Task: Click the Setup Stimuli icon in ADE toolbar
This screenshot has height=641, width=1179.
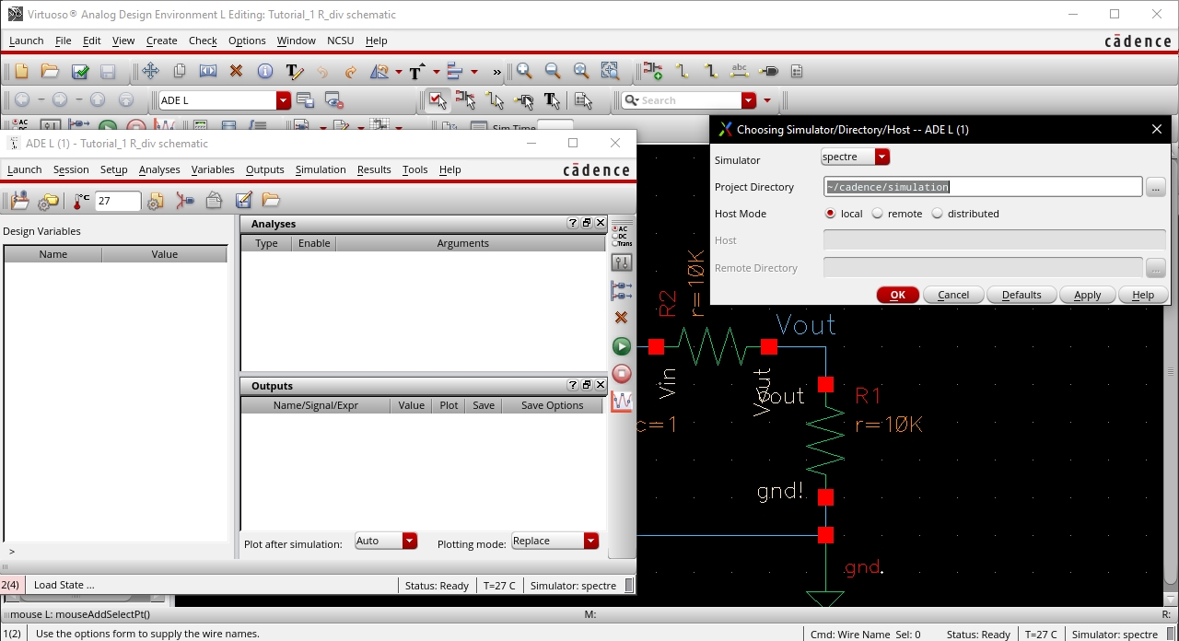Action: (185, 200)
